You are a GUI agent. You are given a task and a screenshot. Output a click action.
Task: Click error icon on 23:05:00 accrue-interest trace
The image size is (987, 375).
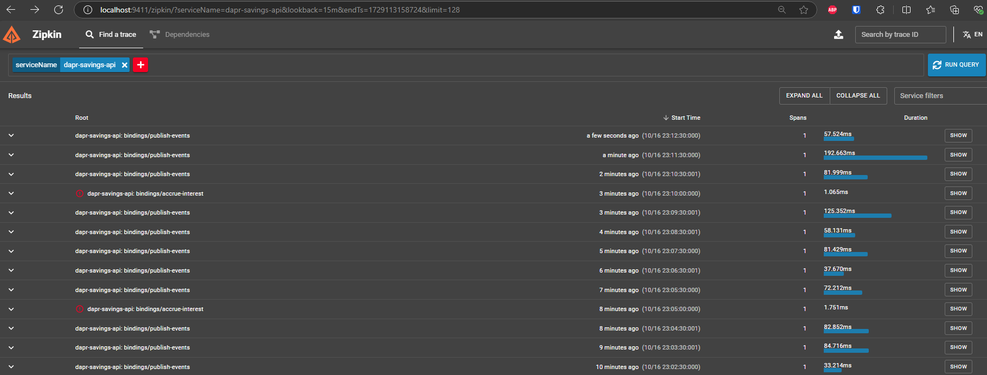[80, 309]
